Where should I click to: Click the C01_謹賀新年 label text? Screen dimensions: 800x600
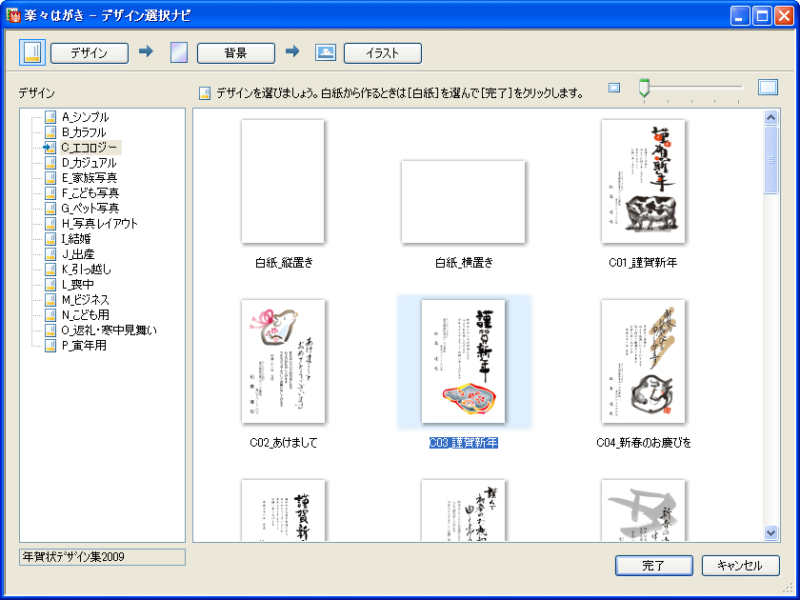point(643,263)
